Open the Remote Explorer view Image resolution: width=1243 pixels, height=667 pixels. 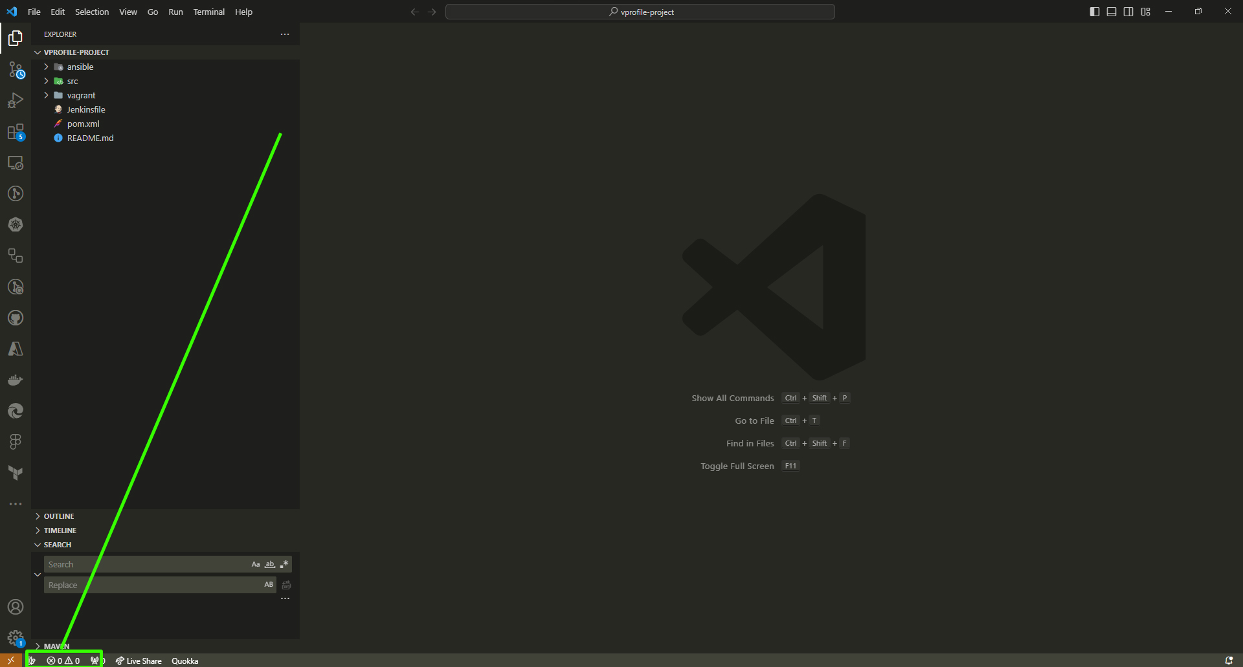(x=16, y=163)
